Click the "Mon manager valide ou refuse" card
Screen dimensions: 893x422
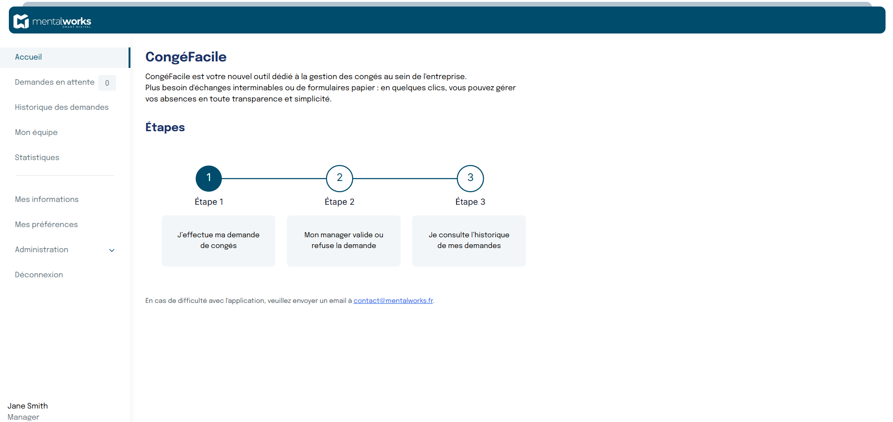click(344, 241)
